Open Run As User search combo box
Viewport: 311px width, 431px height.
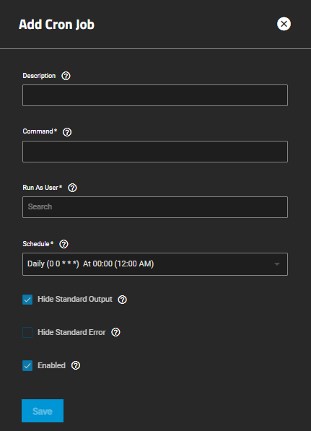(x=155, y=207)
